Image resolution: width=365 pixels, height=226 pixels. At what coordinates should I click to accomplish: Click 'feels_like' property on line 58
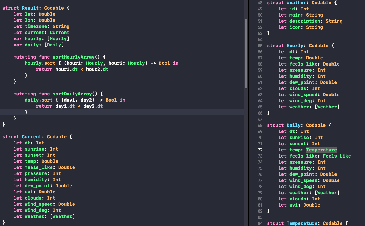pos(303,64)
